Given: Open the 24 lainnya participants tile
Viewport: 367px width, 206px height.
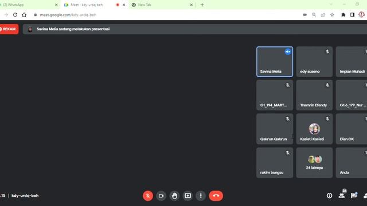Looking at the screenshot, I should coord(314,163).
